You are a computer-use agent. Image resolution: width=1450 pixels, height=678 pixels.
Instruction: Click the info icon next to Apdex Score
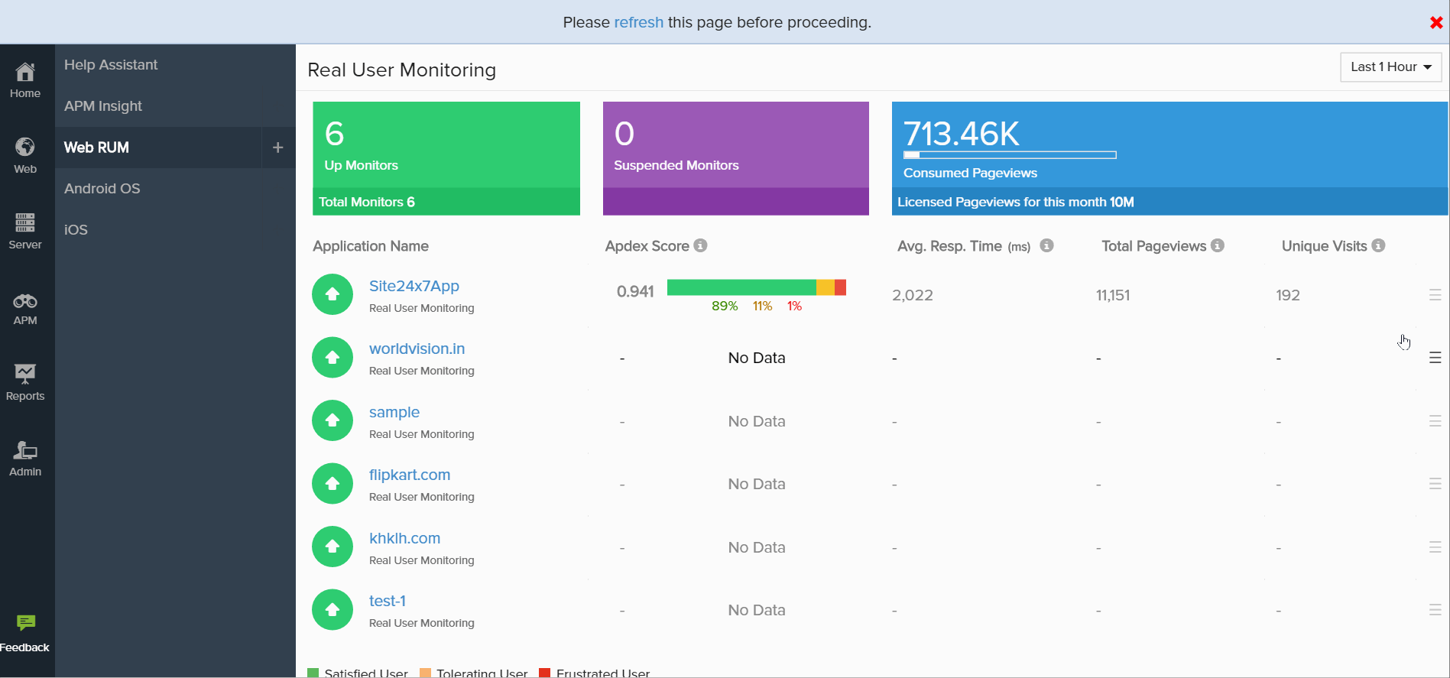click(x=700, y=245)
